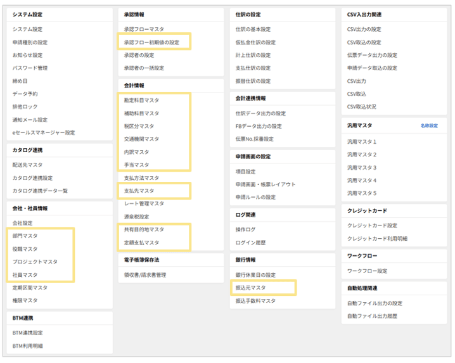Screen dimensions: 455x363
Task: View 自動ファイル出力履歴
Action: (x=372, y=316)
